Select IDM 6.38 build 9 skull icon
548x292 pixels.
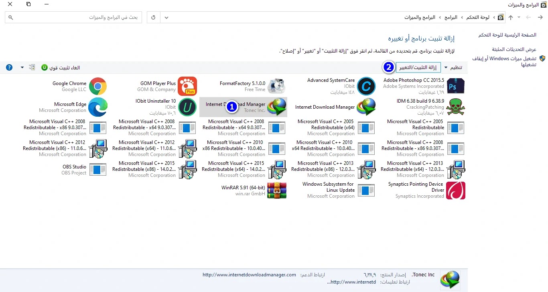pos(456,107)
